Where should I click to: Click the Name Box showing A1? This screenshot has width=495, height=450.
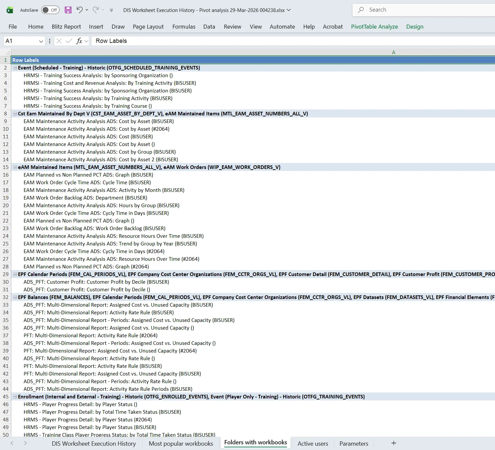[21, 41]
